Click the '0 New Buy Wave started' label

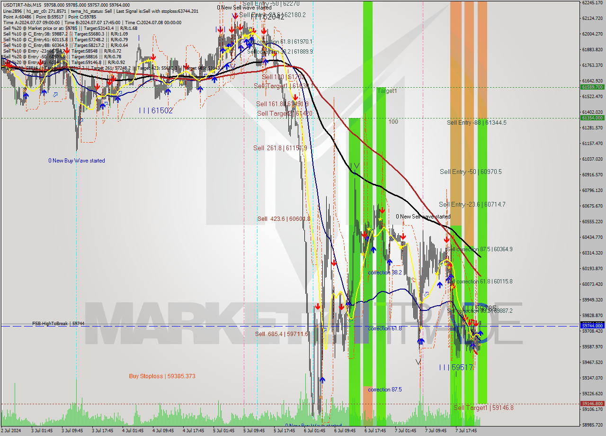(x=77, y=161)
